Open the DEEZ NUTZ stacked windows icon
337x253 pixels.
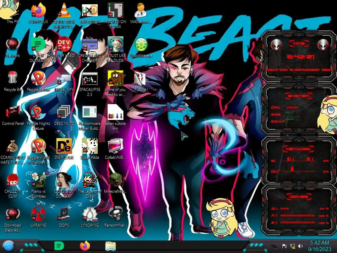64,115
